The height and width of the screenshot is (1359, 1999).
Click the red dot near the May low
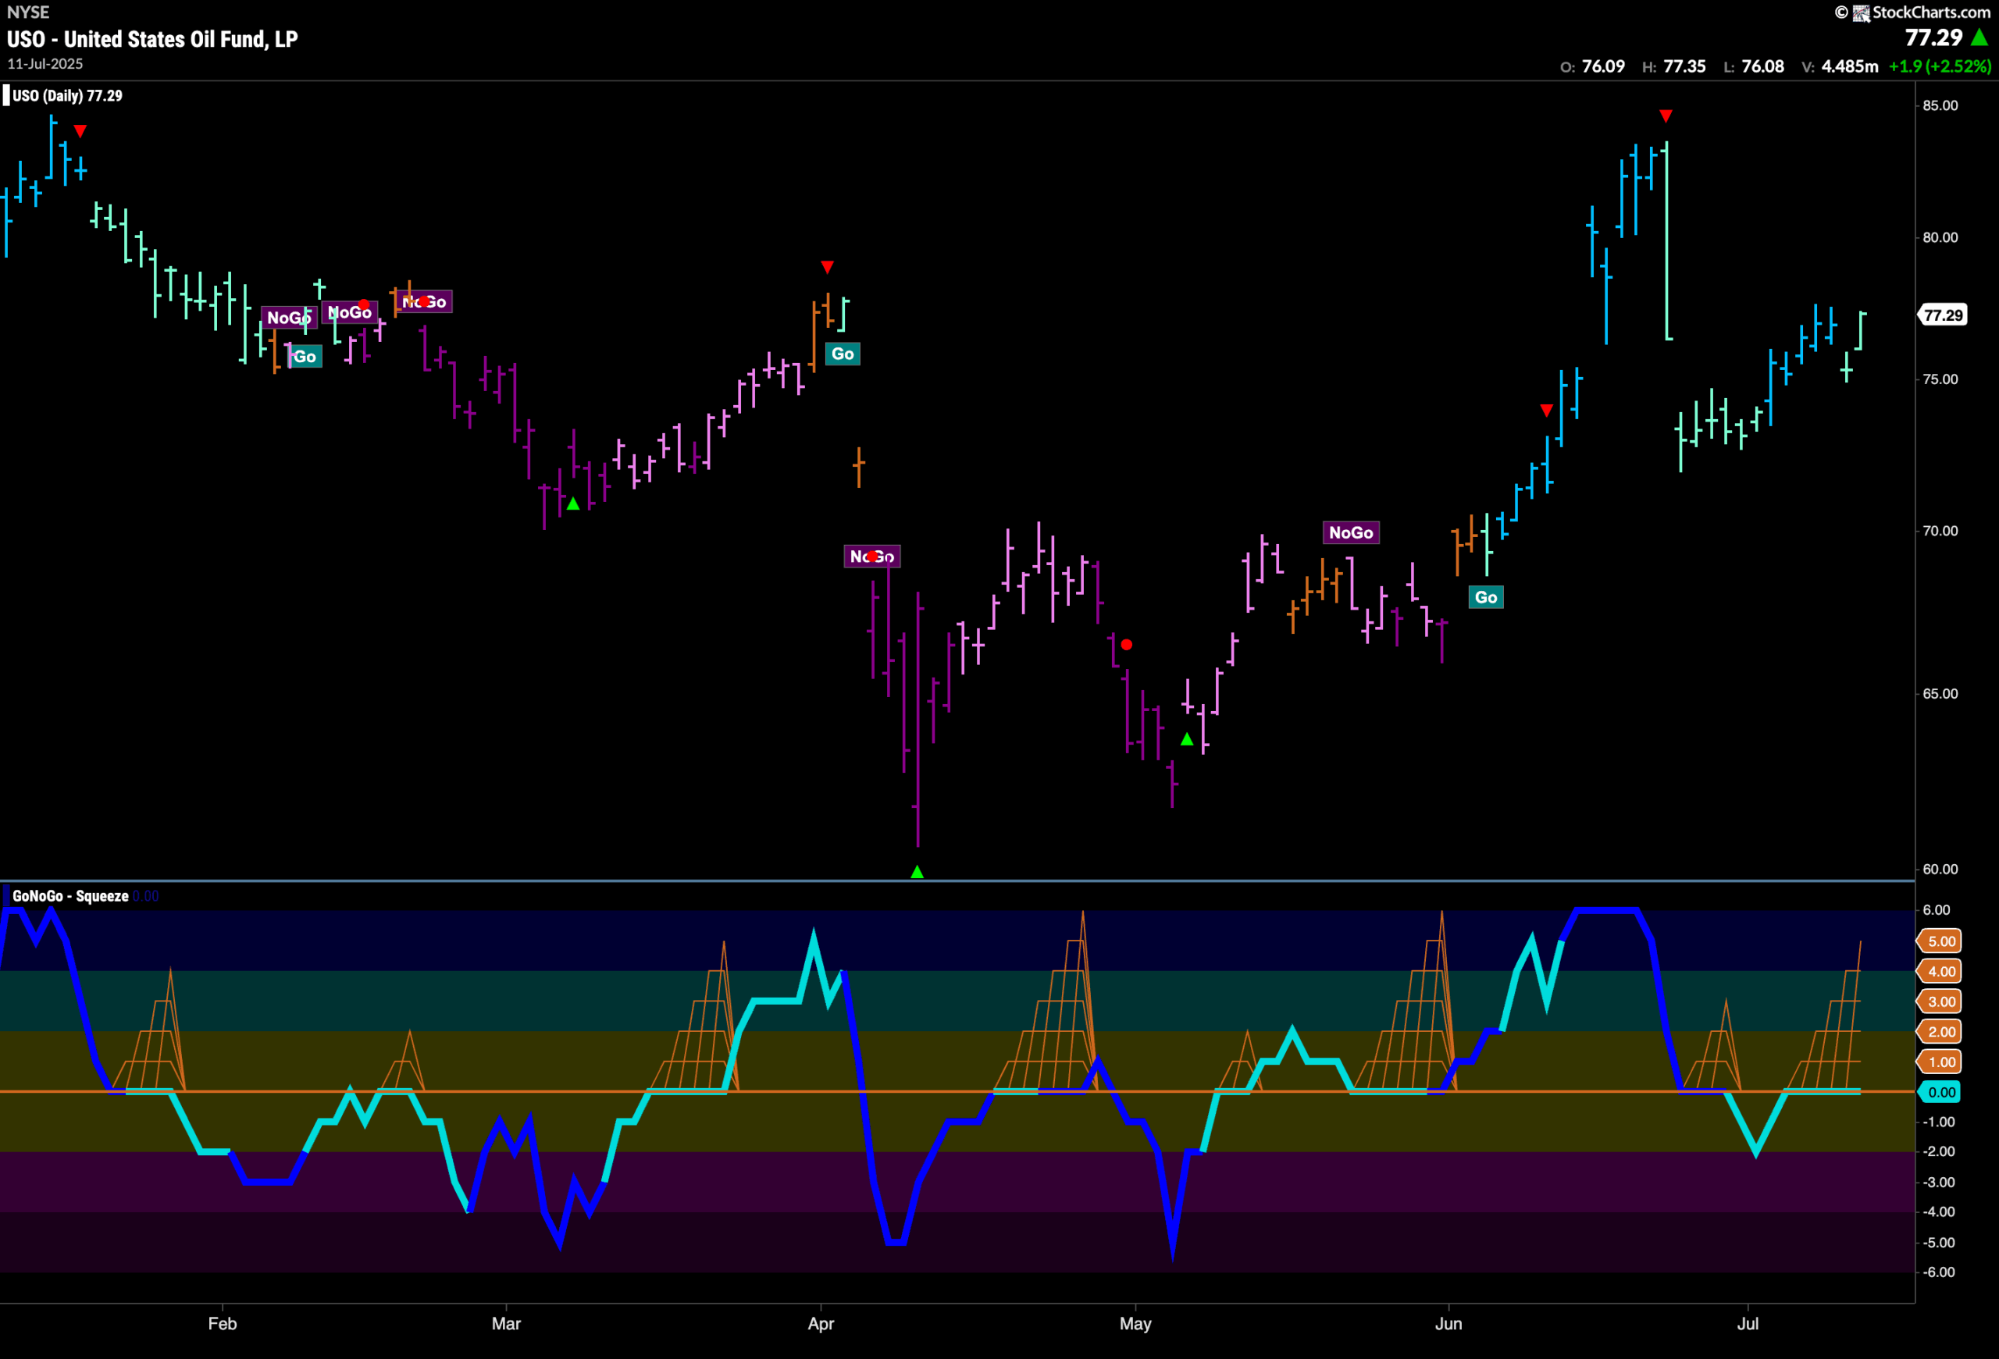click(x=1127, y=644)
